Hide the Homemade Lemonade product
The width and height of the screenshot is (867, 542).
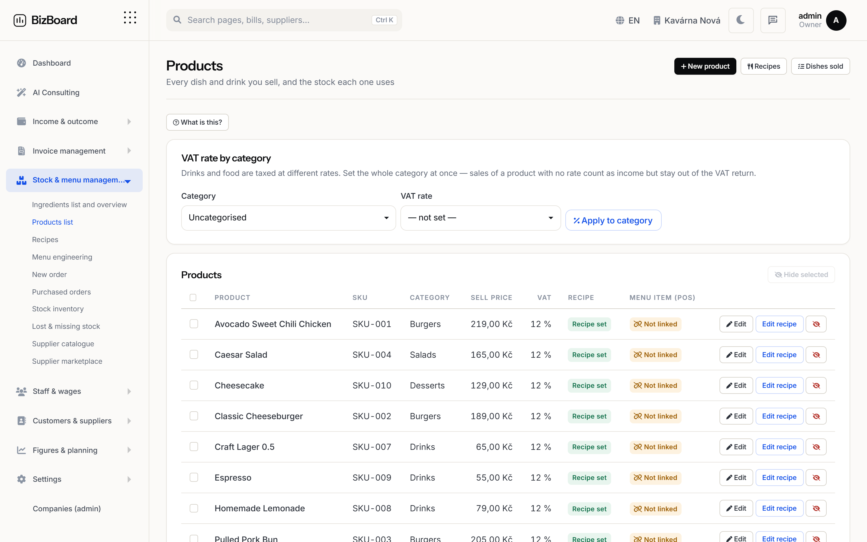pyautogui.click(x=816, y=508)
